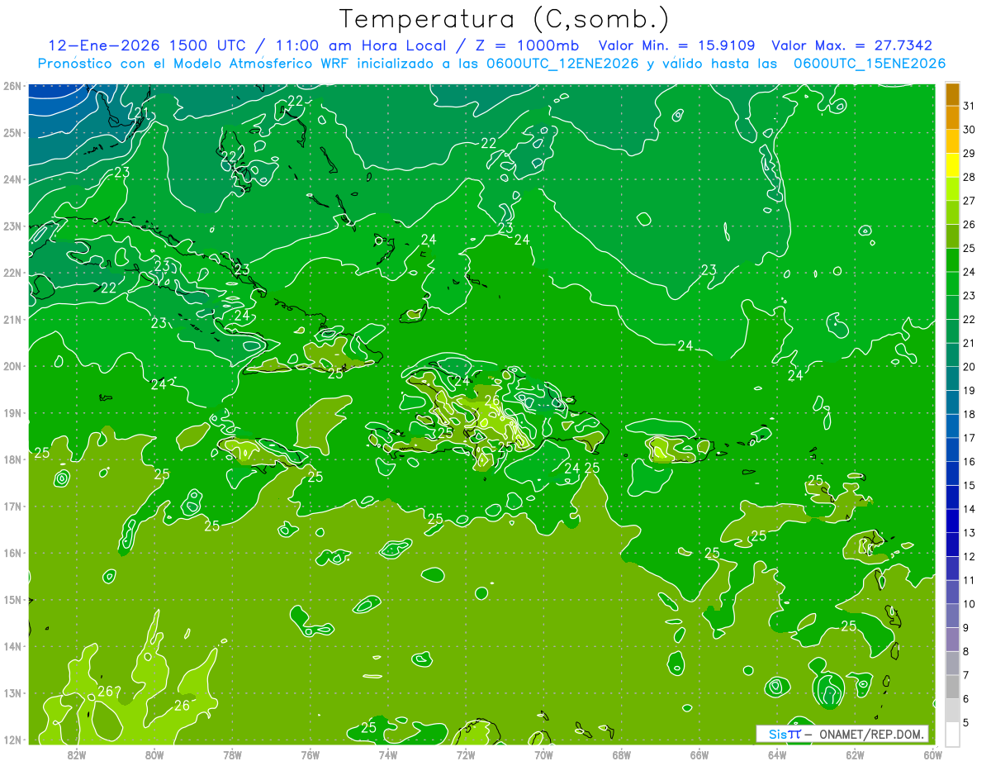Click the 74W longitude axis label

pyautogui.click(x=388, y=754)
